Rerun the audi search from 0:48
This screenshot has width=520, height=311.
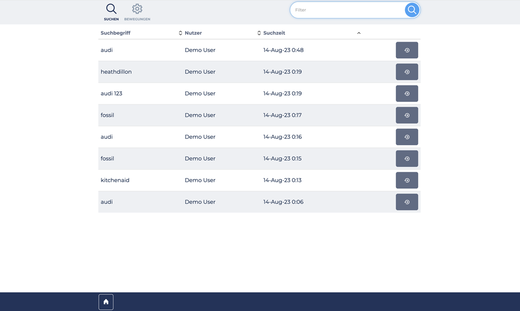click(x=407, y=50)
